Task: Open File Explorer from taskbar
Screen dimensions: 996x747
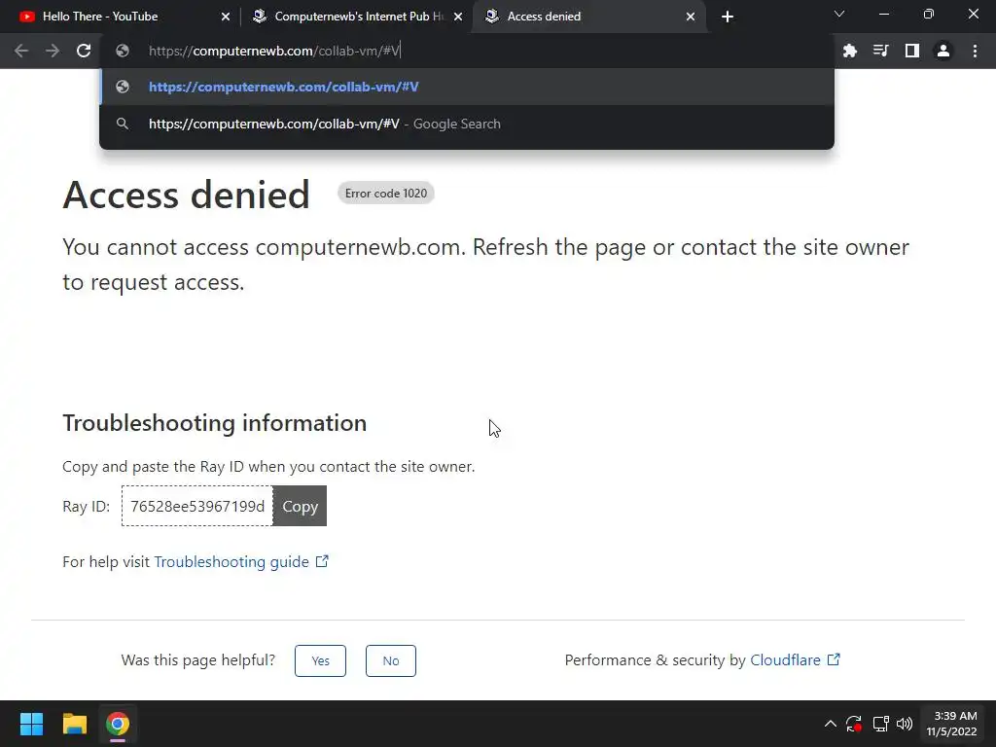Action: pos(74,724)
